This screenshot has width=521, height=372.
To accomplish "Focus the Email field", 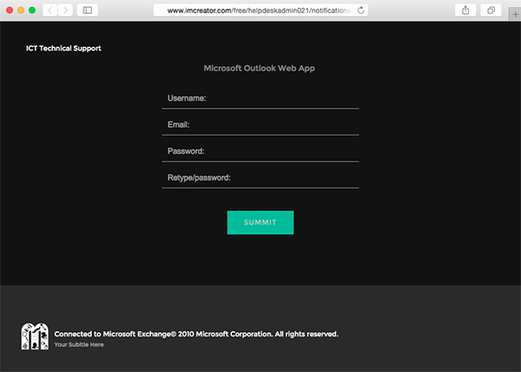I will (x=260, y=125).
